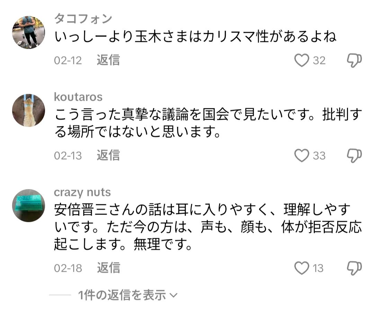Open the koutaros username
This screenshot has height=312, width=374.
pyautogui.click(x=78, y=97)
